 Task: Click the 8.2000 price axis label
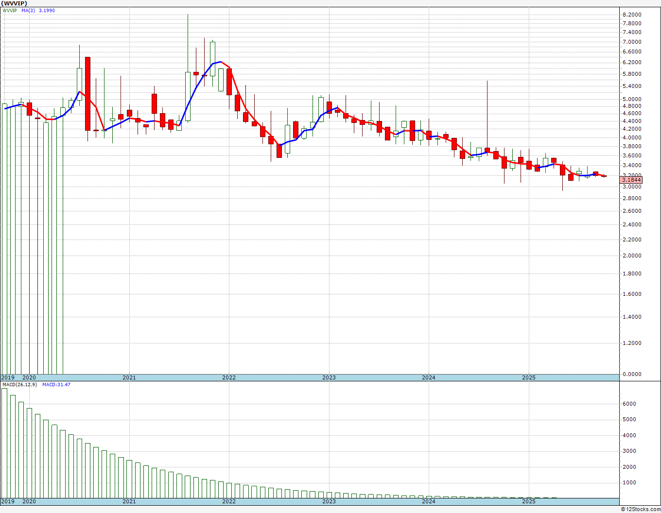pyautogui.click(x=631, y=15)
